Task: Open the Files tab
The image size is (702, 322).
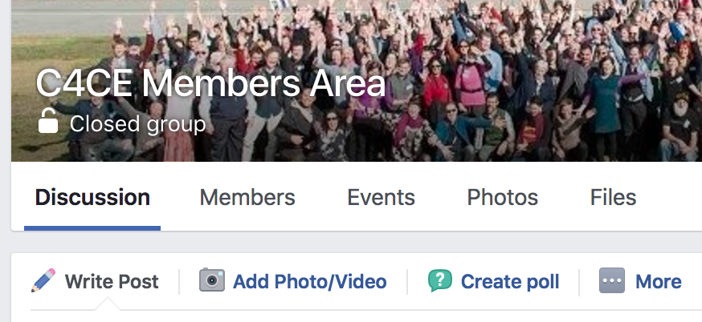Action: pyautogui.click(x=613, y=197)
